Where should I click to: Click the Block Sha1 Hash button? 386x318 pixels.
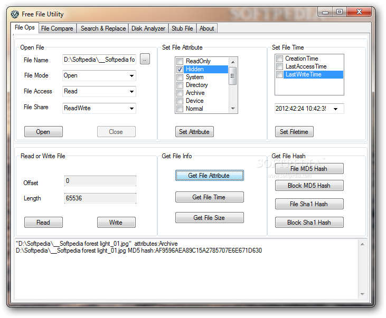point(309,223)
